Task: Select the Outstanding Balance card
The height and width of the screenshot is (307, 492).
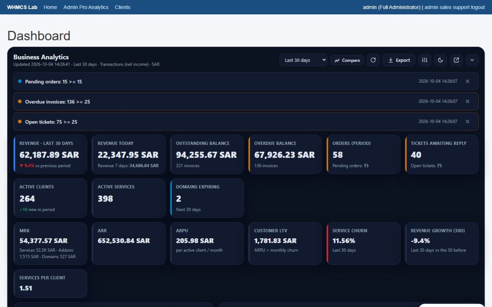Action: pyautogui.click(x=207, y=154)
